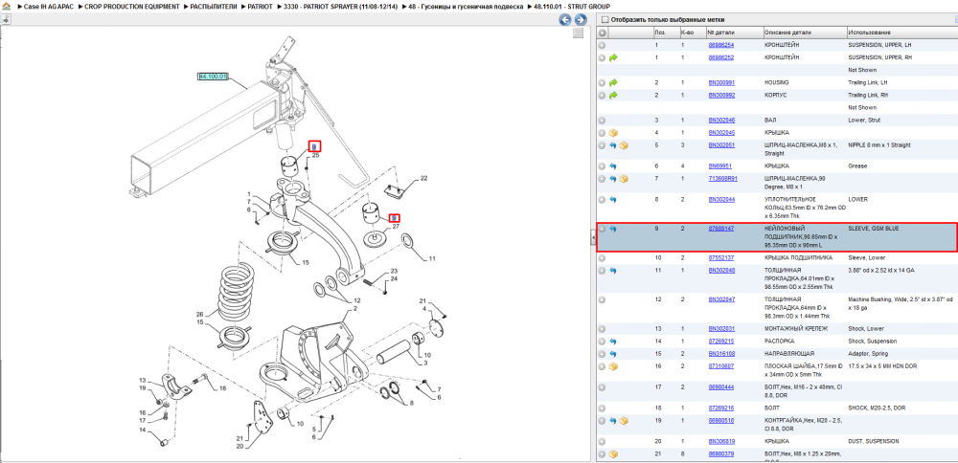Go to the home icon in breadcrumb
The height and width of the screenshot is (463, 958).
pyautogui.click(x=6, y=6)
